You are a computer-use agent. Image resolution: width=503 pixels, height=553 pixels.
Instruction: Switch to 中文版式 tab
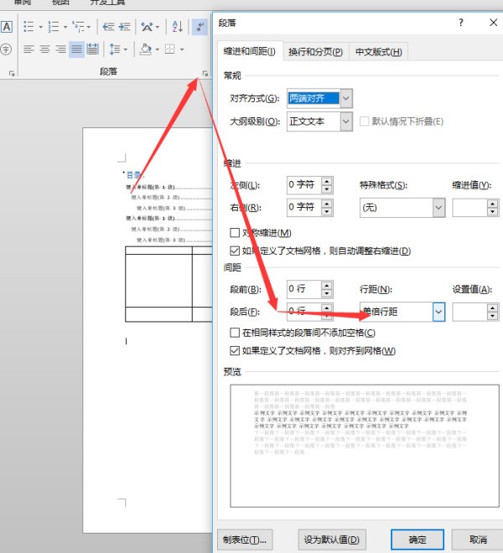(x=378, y=52)
